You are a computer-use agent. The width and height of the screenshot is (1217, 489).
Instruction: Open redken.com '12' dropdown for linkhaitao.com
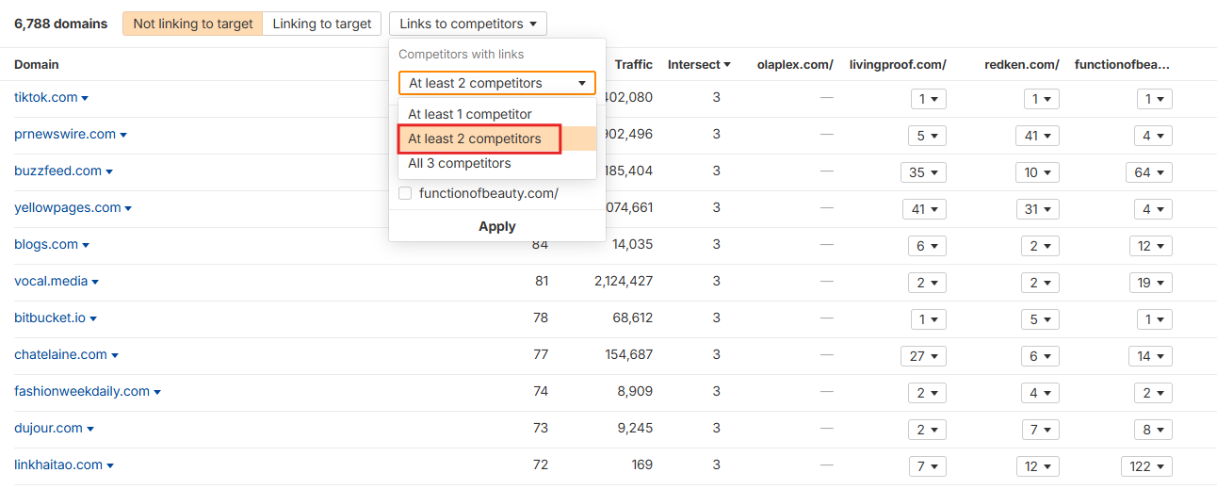[1037, 466]
